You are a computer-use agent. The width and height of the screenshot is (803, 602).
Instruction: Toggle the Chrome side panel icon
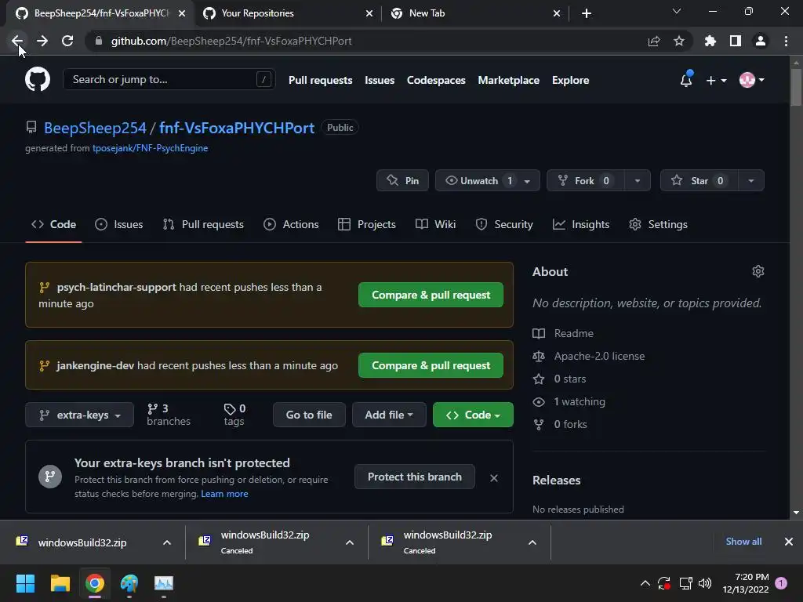click(x=736, y=41)
